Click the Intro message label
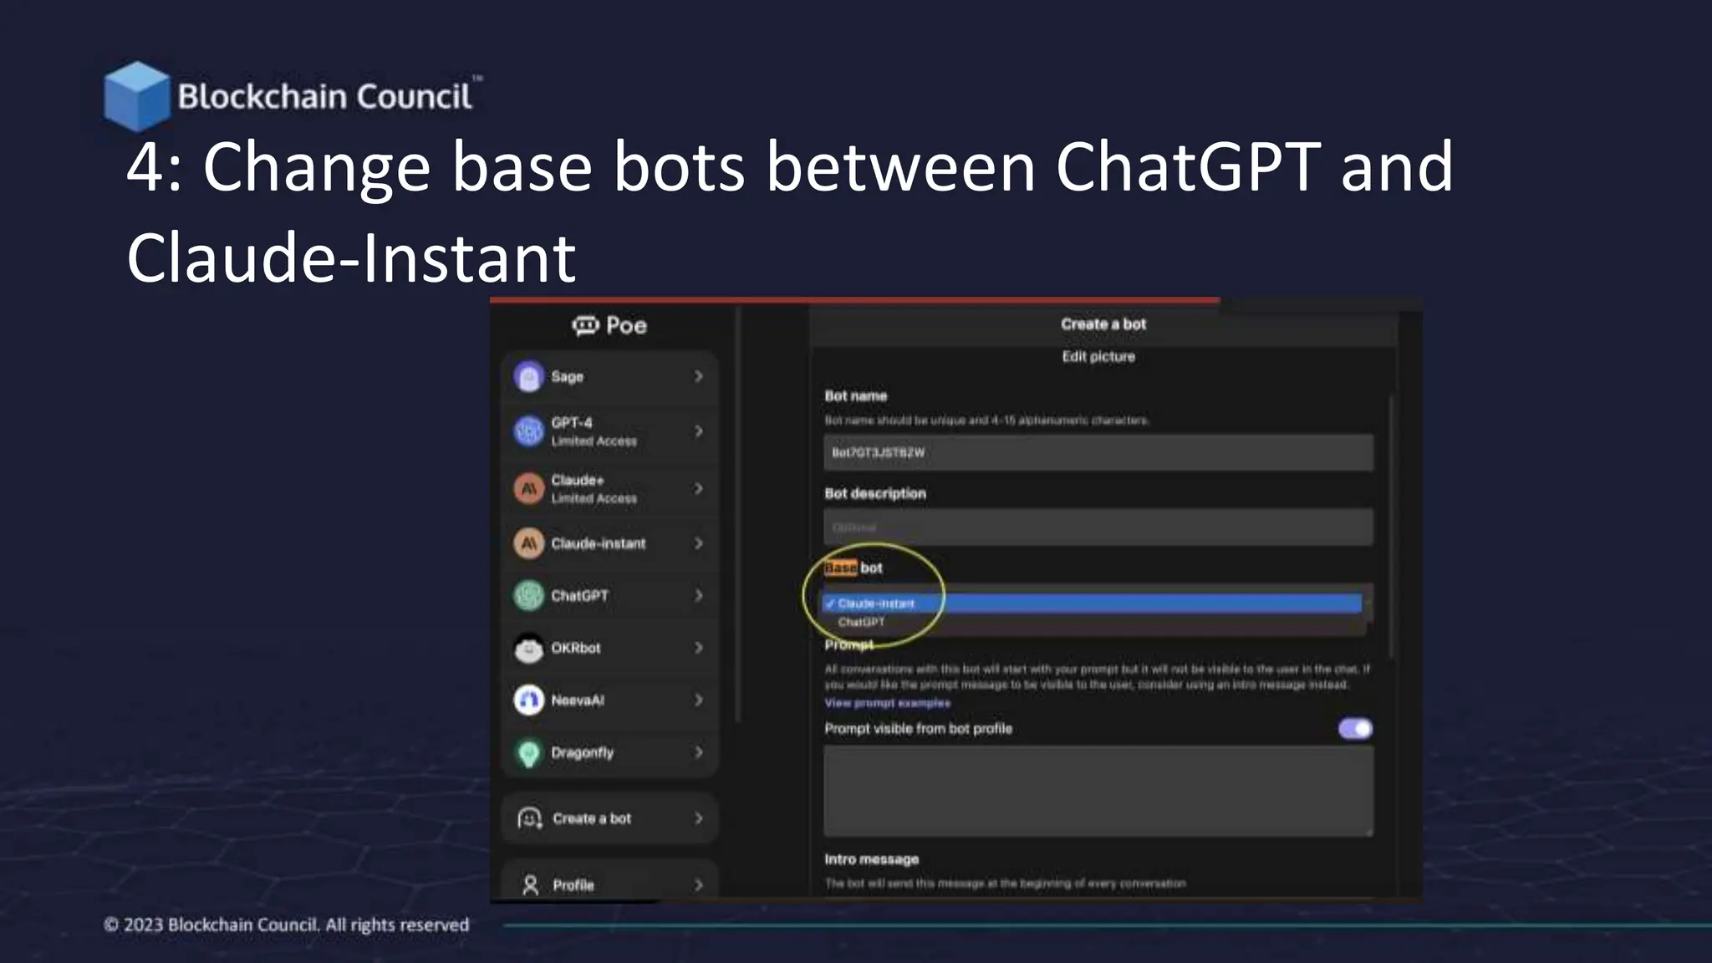The height and width of the screenshot is (963, 1712). pyautogui.click(x=871, y=859)
